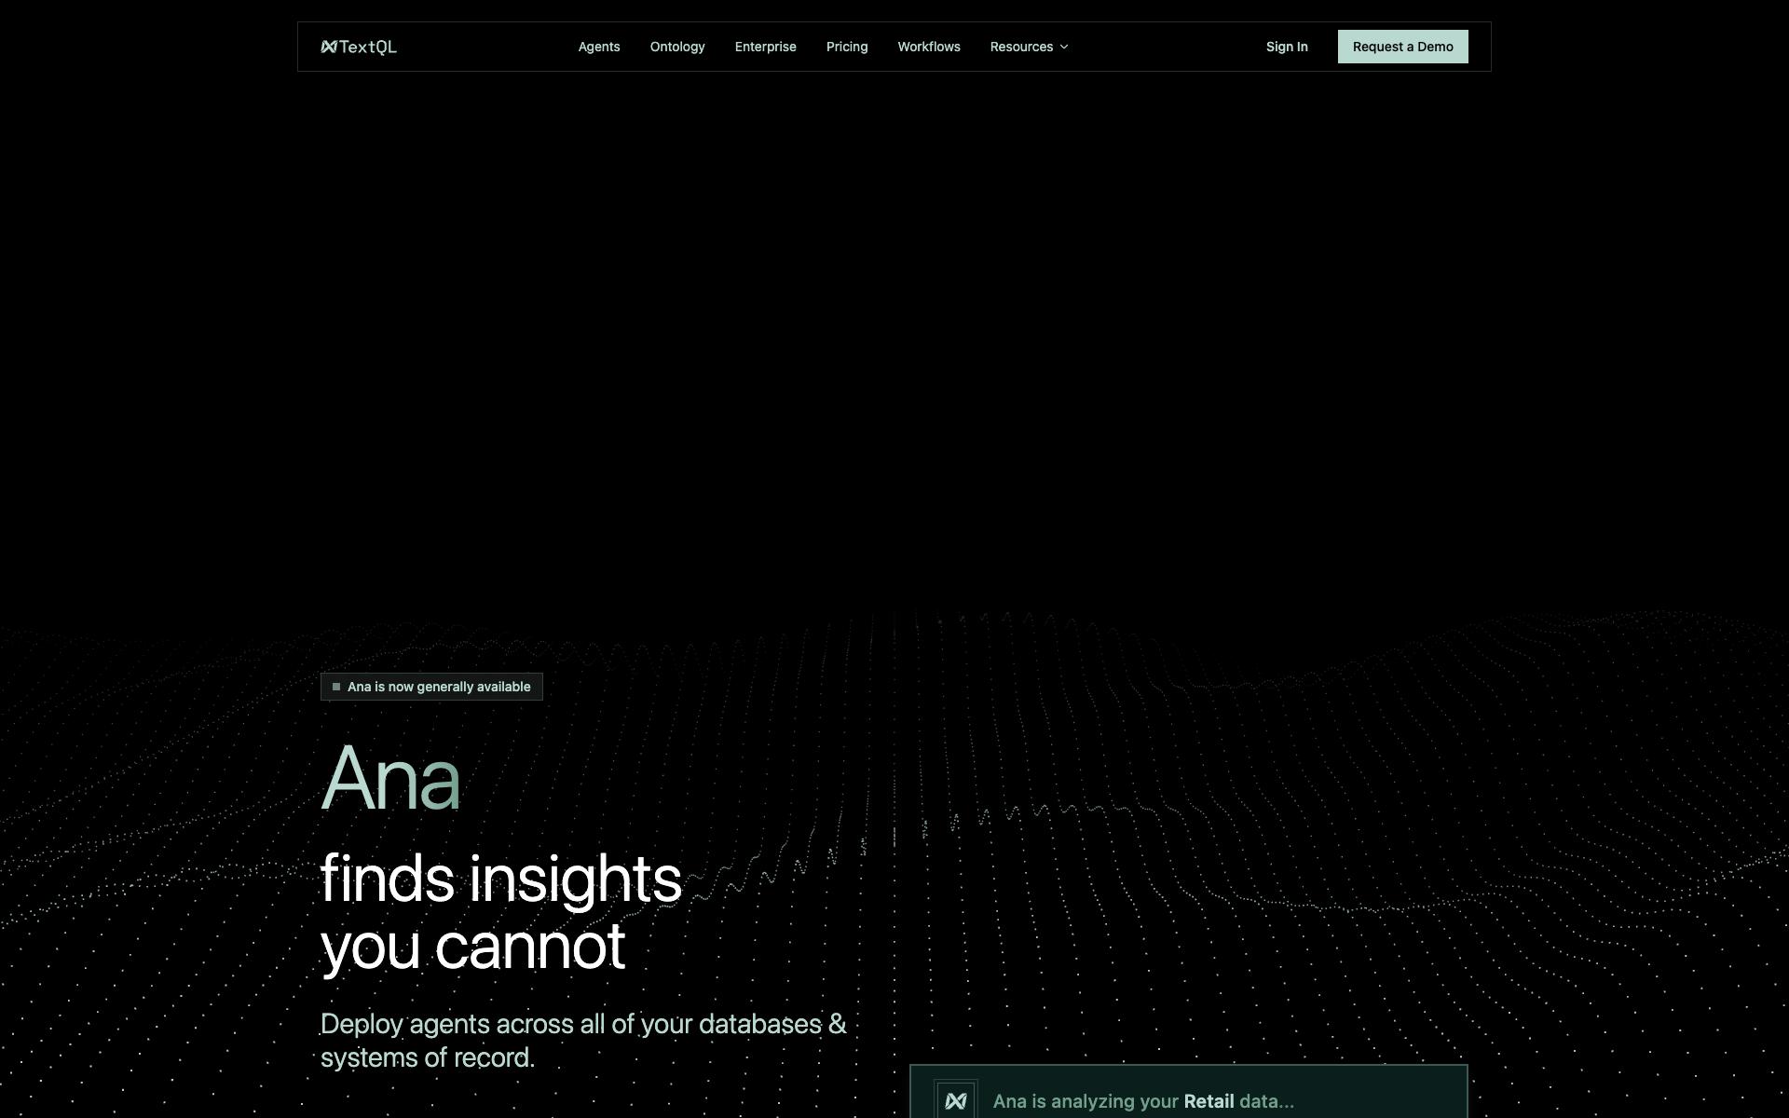Click the "Ana is analyzing your Retail data..." text
Viewport: 1789px width, 1118px height.
(x=1143, y=1101)
